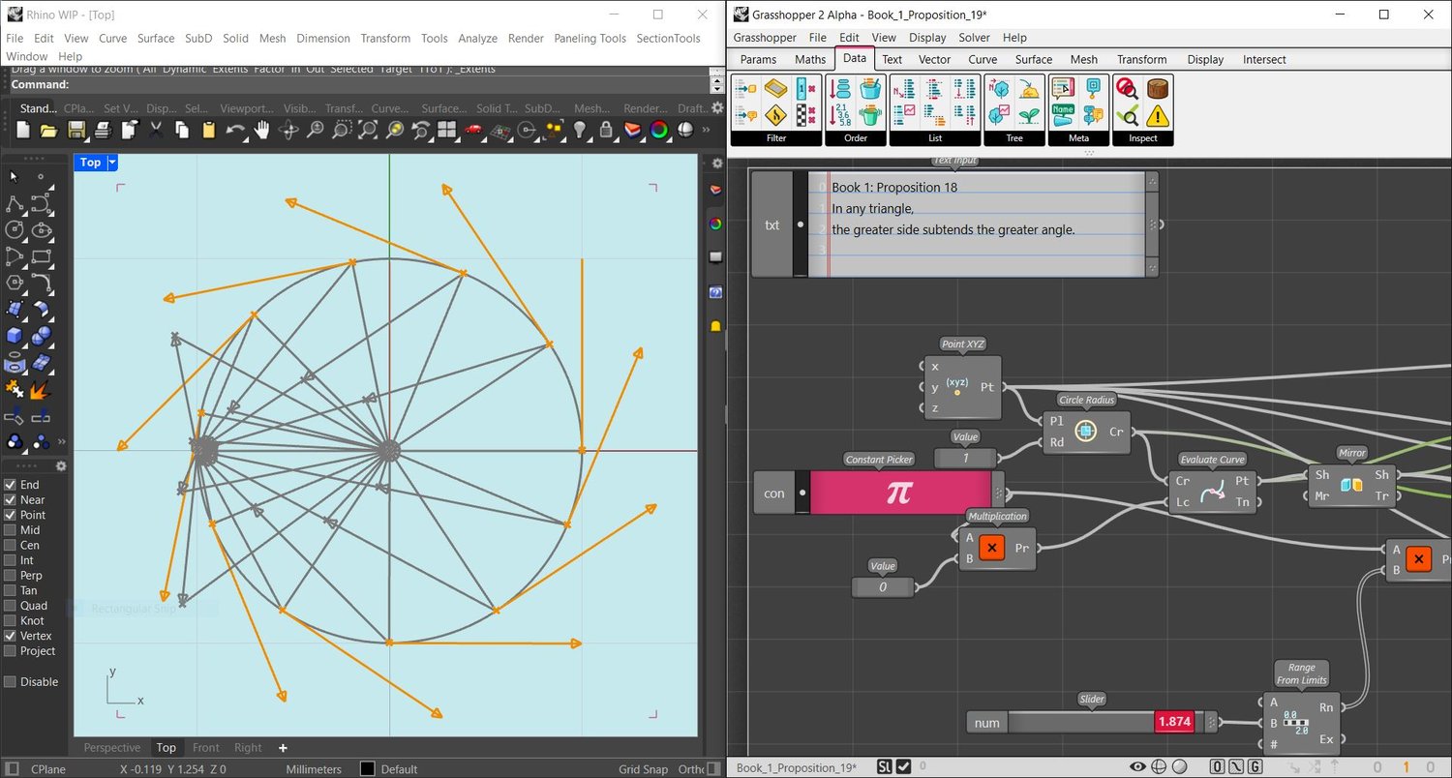Switch to the Intersect ribbon tab

1264,59
